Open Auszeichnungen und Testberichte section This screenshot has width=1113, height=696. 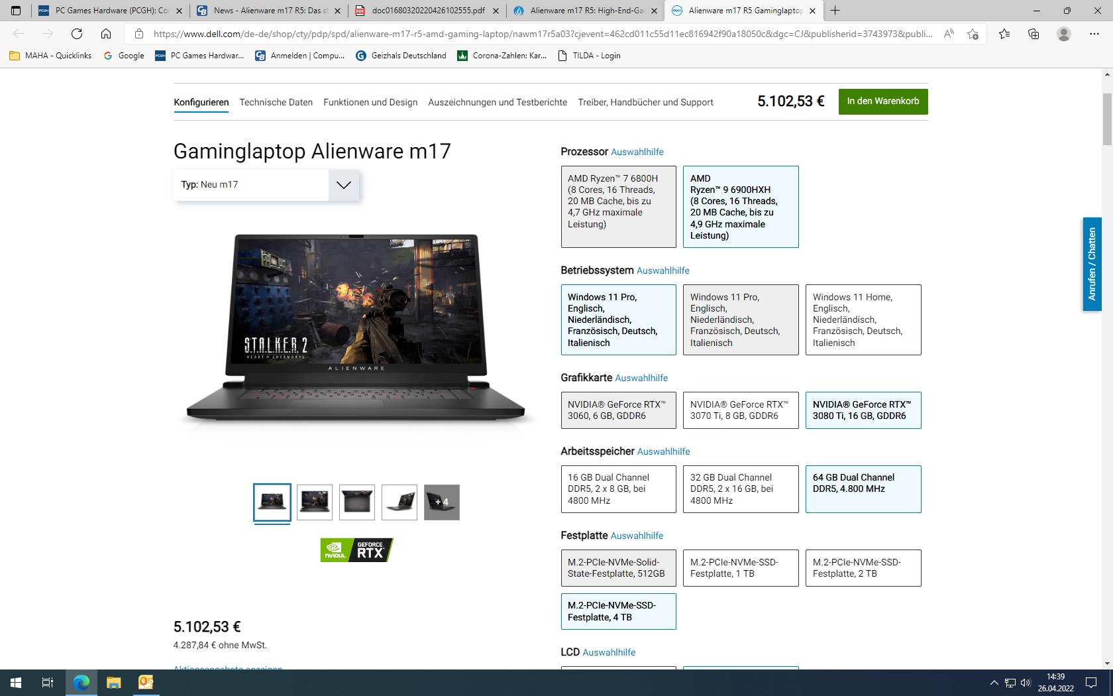(498, 102)
